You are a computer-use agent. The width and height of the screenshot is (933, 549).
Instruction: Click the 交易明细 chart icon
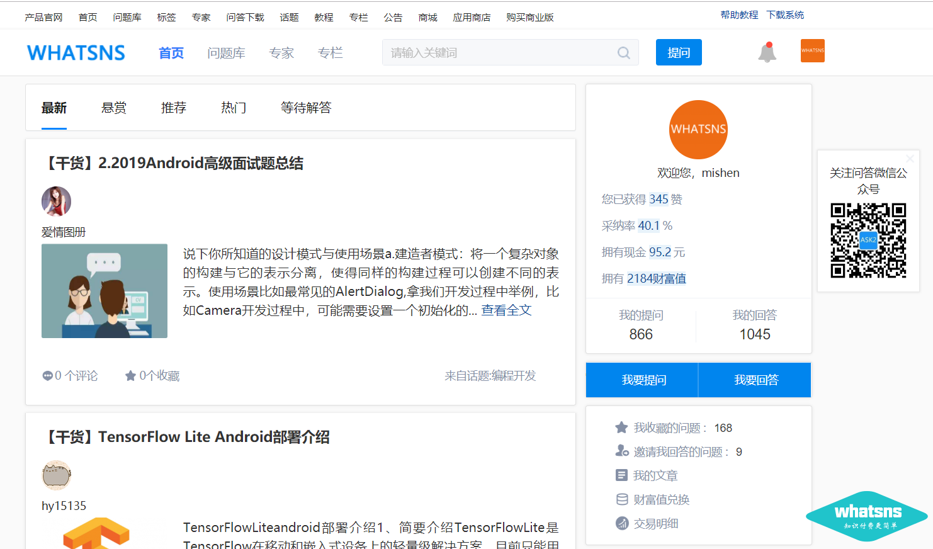tap(621, 523)
